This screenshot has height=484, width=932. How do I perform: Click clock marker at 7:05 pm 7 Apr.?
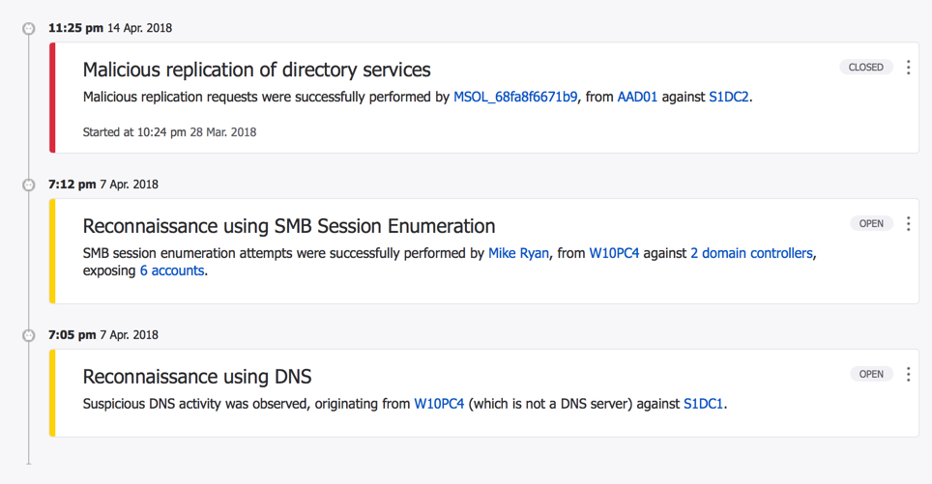[29, 335]
